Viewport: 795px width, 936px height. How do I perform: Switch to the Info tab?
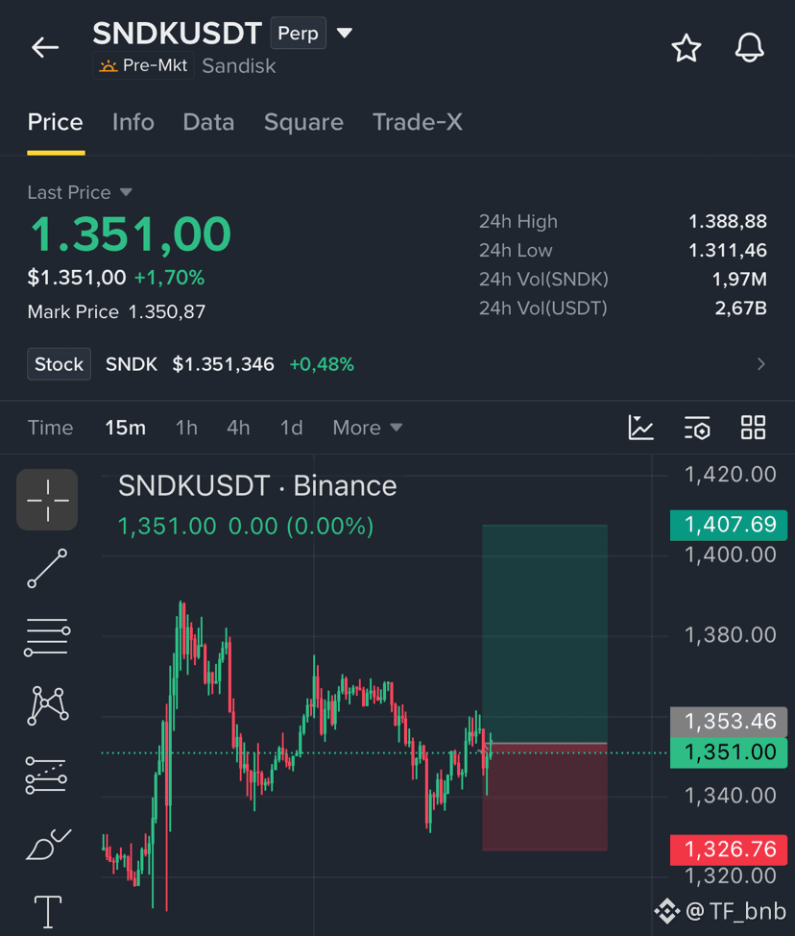coord(133,122)
